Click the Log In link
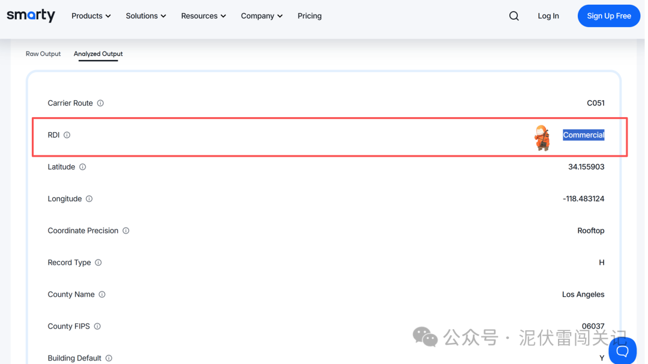648x364 pixels. coord(548,16)
